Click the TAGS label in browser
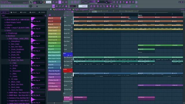Image resolution: width=185 pixels, height=104 pixels. click(3, 16)
